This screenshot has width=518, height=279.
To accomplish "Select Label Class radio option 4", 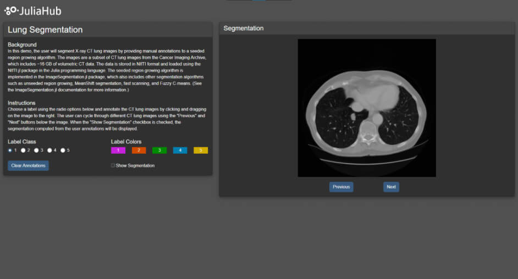I will click(49, 150).
